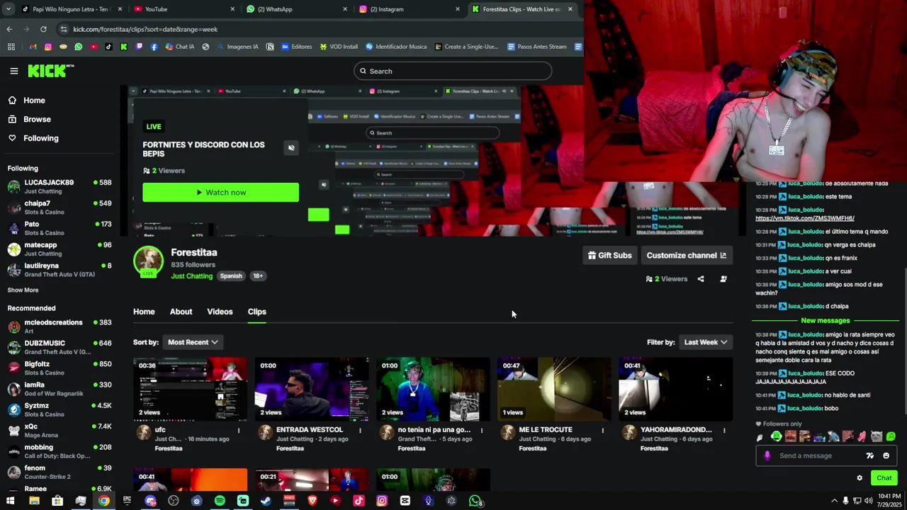Open mcleodscreations channel in Recommended
Screen dimensions: 907x510
(60, 327)
